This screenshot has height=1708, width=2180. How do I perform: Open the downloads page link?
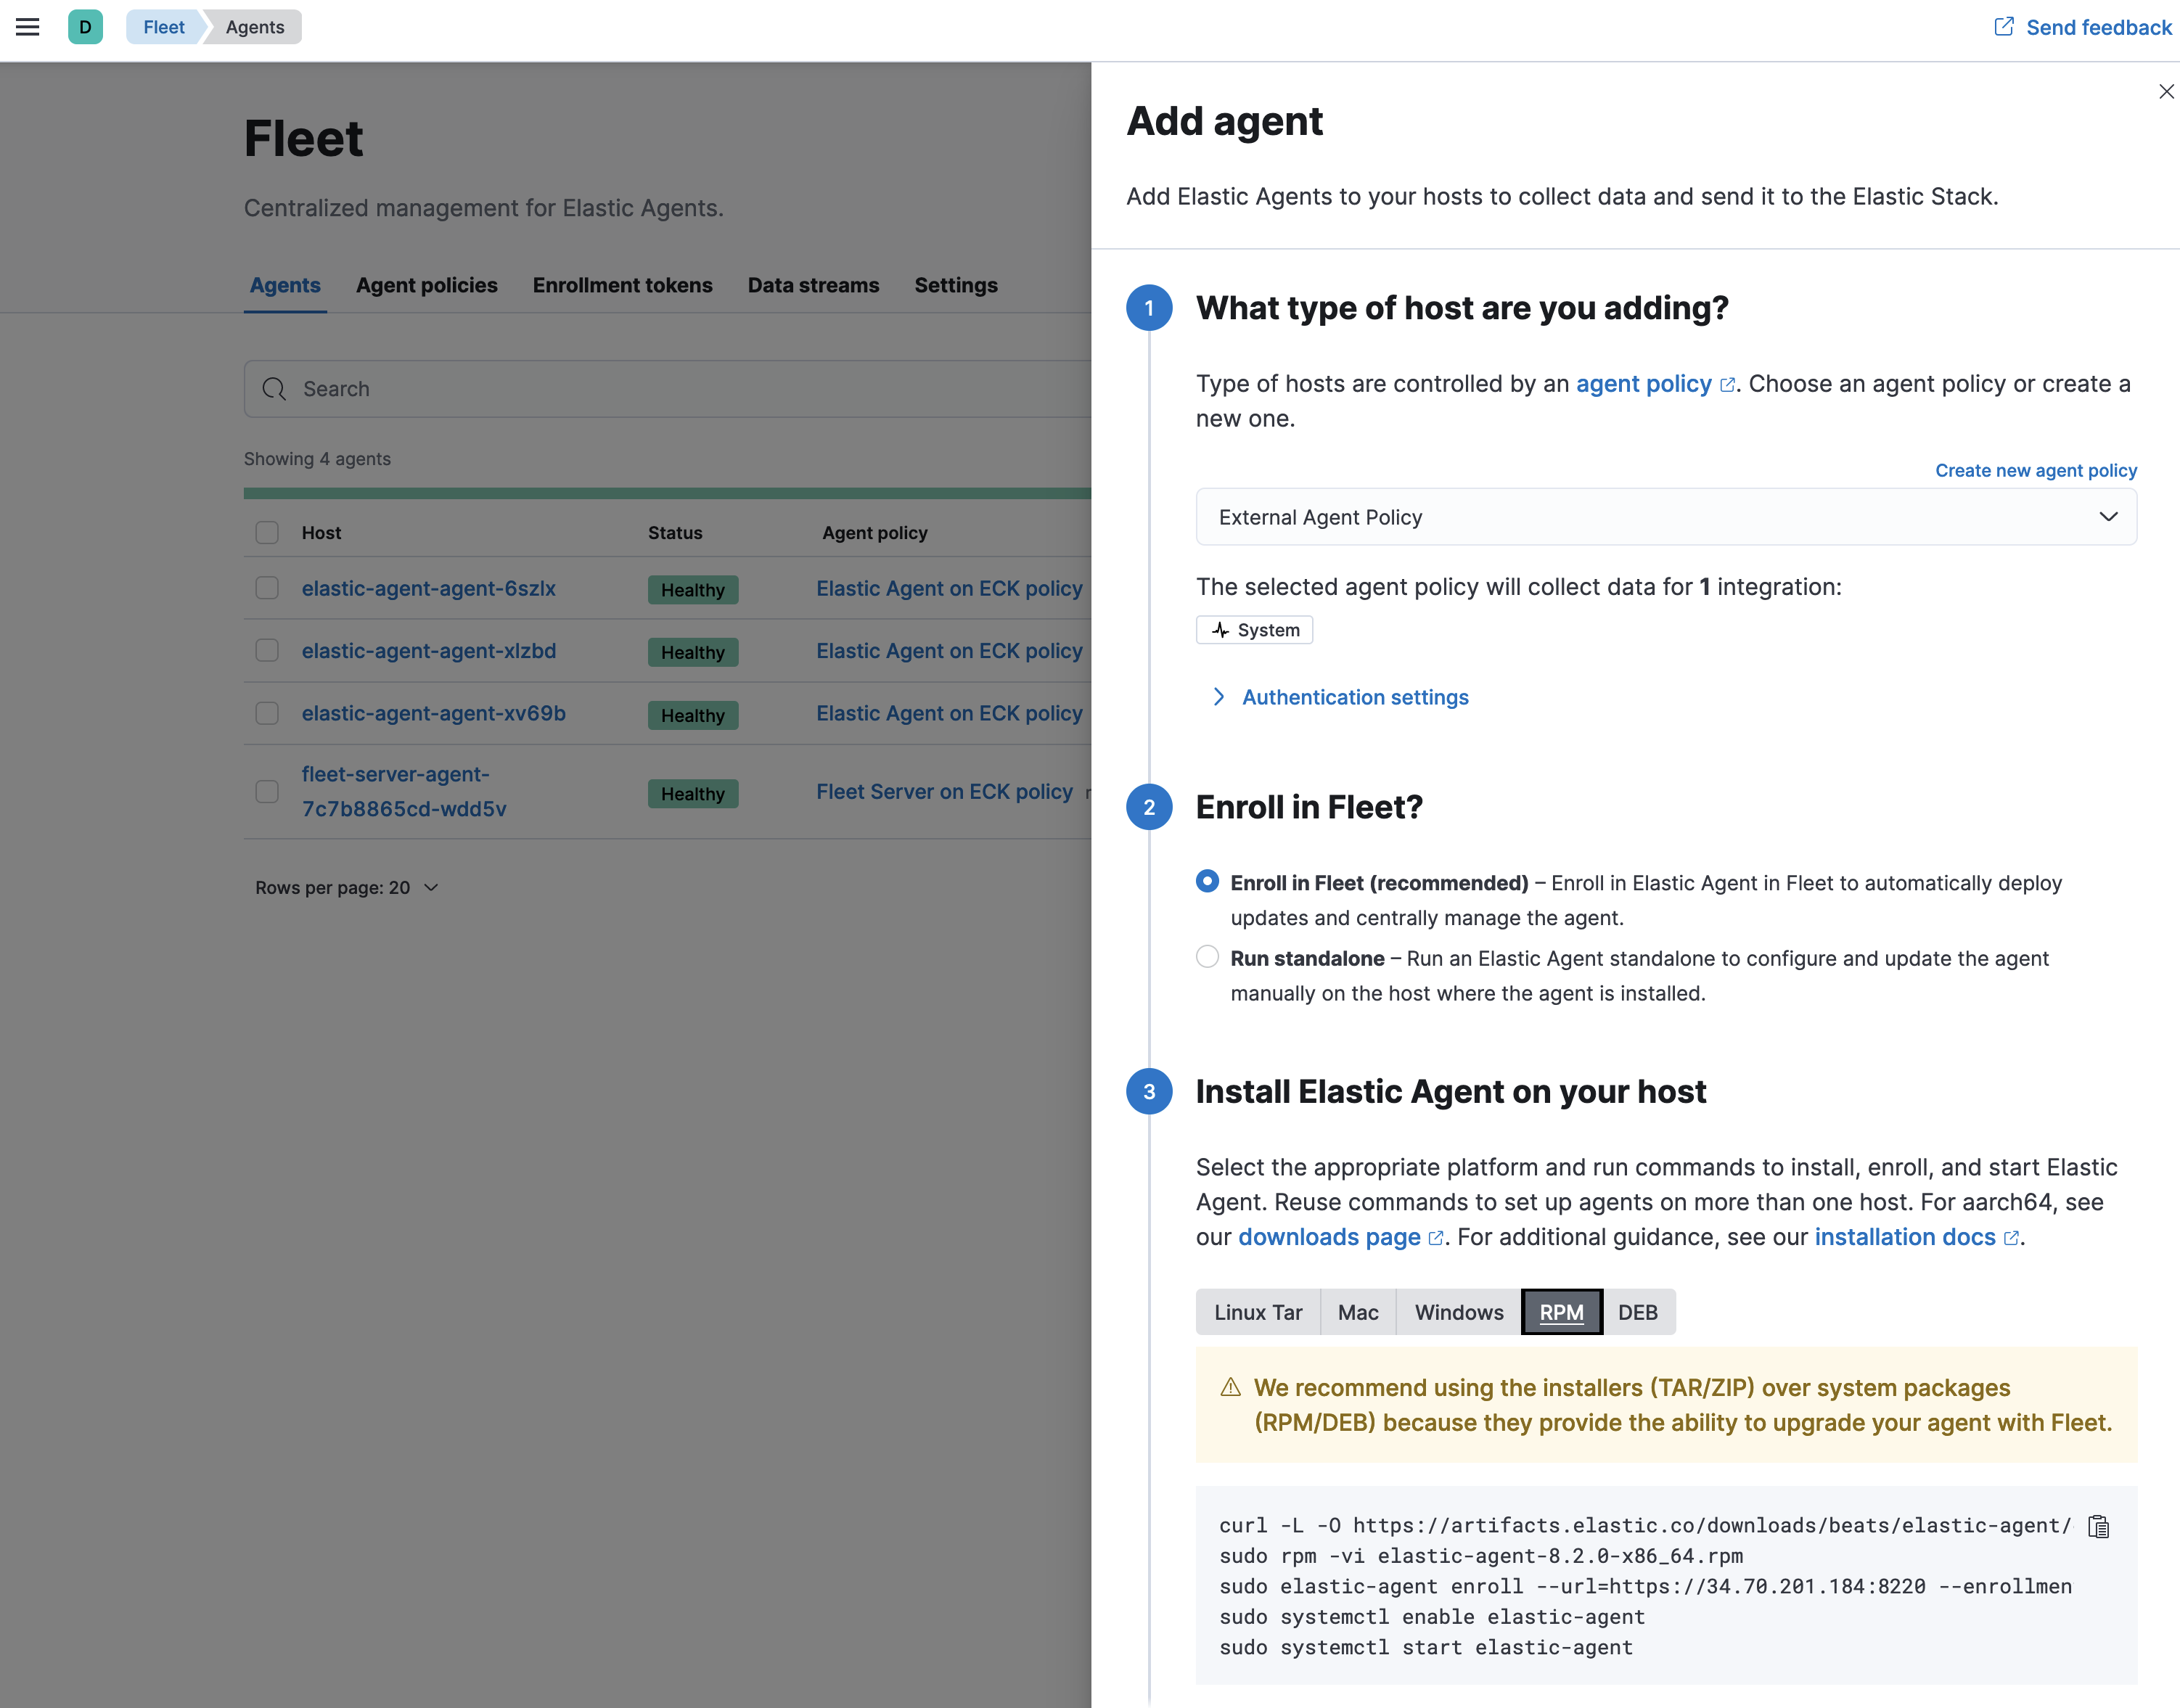(1329, 1237)
